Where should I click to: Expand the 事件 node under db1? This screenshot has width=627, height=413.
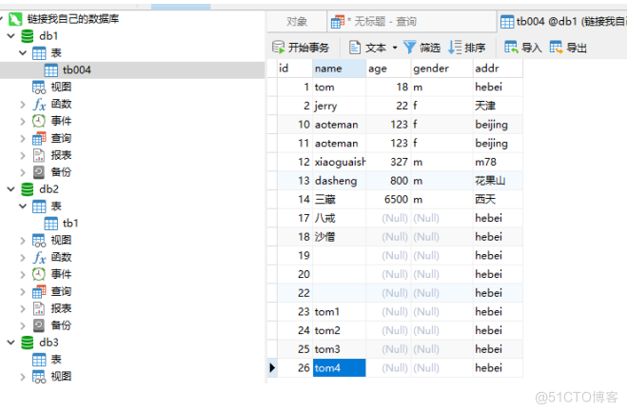coord(23,122)
